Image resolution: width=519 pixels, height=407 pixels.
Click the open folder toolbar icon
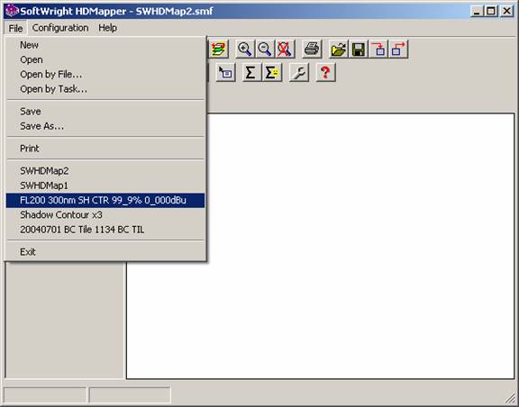click(339, 50)
